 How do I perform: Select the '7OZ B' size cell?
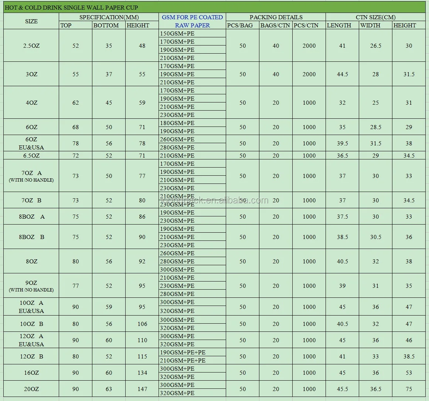click(31, 200)
